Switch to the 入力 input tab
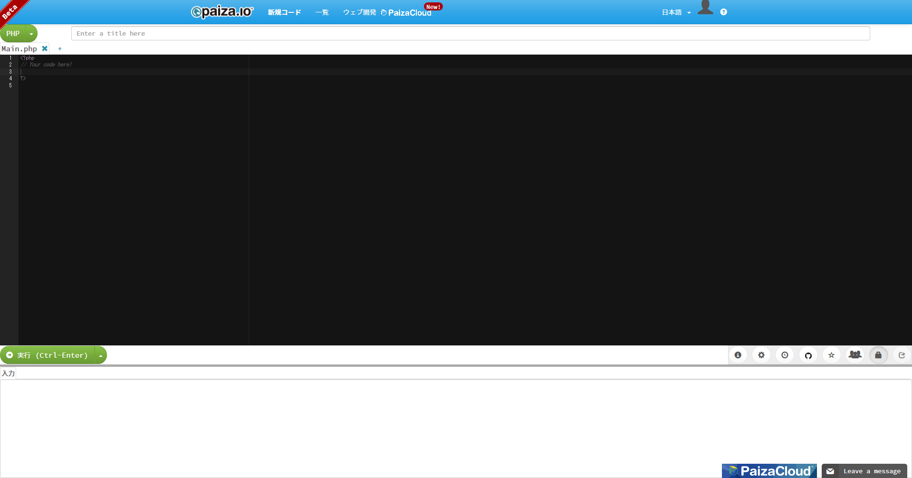Image resolution: width=912 pixels, height=478 pixels. 8,373
